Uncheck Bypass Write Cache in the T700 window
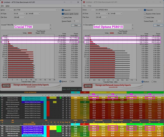 tap(63, 14)
